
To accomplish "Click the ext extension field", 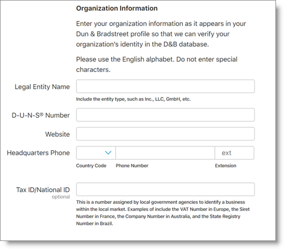I will [234, 153].
